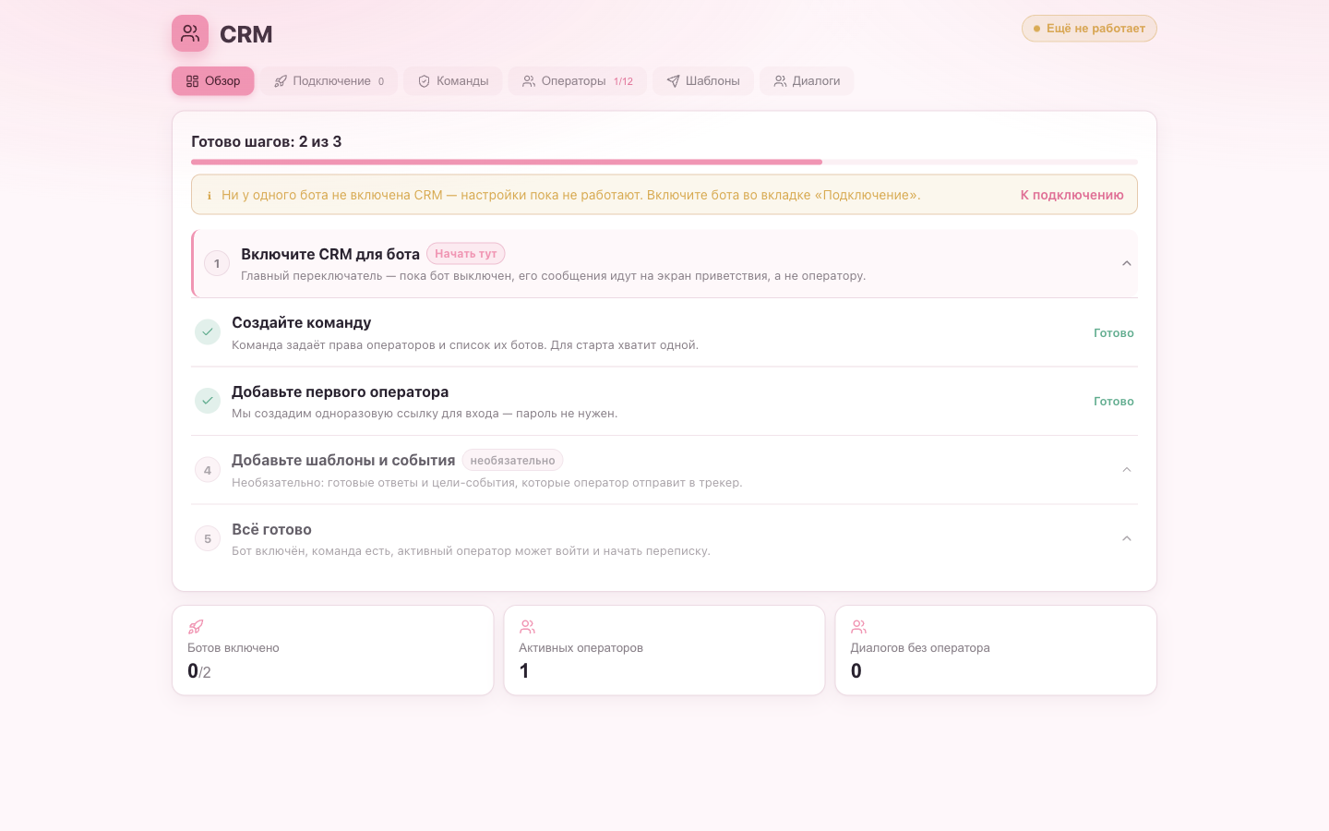
Task: Click the paper plane icon in Шаблоны tab
Action: (x=673, y=81)
